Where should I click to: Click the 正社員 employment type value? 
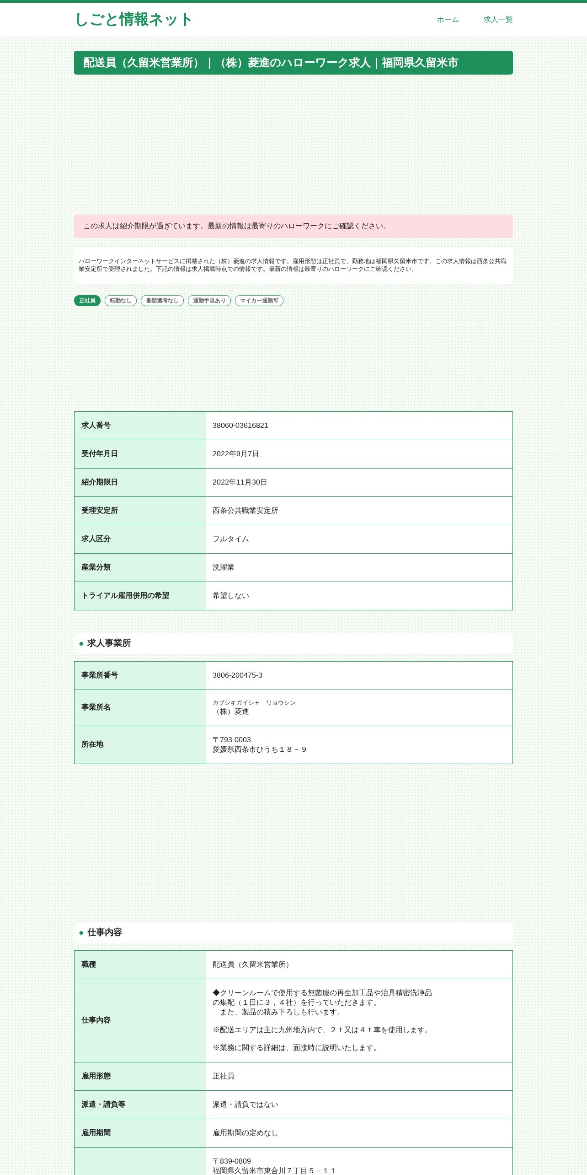point(224,1076)
